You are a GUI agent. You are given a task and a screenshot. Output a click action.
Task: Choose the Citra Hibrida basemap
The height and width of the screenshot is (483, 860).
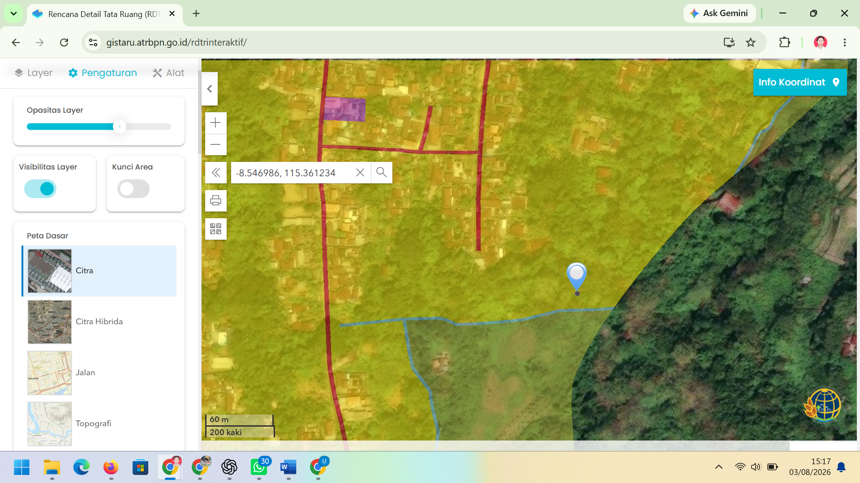point(99,322)
